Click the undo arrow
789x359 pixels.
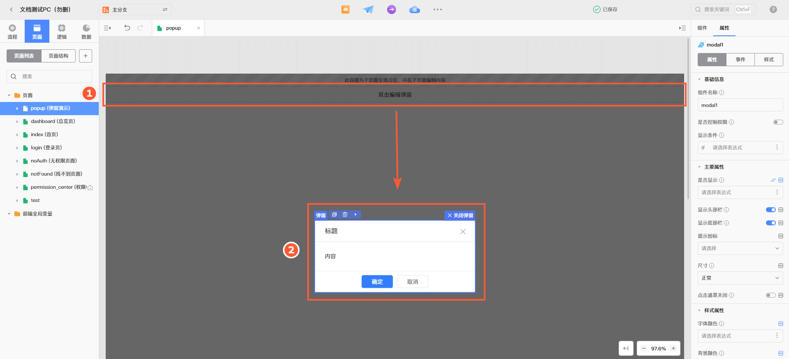127,28
